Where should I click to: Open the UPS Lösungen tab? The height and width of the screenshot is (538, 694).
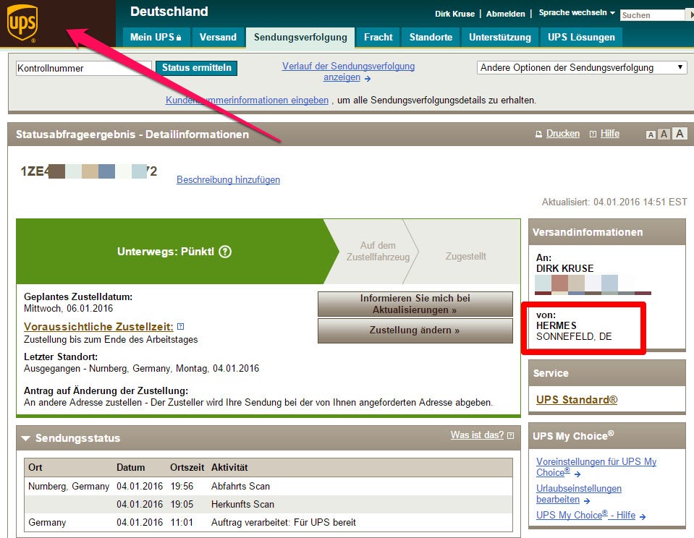tap(581, 37)
